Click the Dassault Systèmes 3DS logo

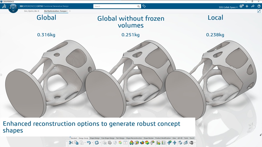(4, 6)
